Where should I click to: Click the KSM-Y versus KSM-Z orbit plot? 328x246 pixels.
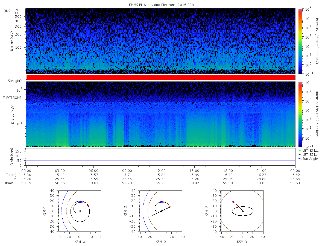242,211
